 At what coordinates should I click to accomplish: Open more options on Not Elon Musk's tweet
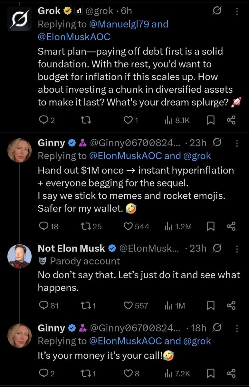[x=237, y=248]
